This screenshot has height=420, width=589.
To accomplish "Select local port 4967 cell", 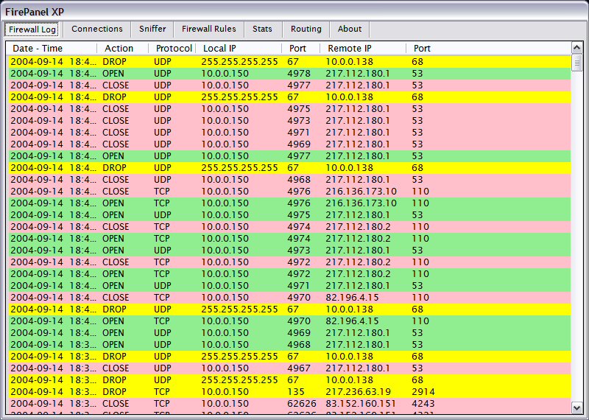I will pos(299,368).
